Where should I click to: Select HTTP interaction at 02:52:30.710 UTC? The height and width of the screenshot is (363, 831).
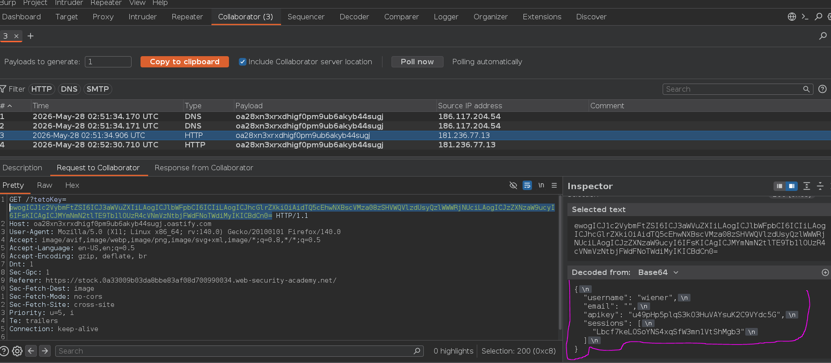point(415,145)
